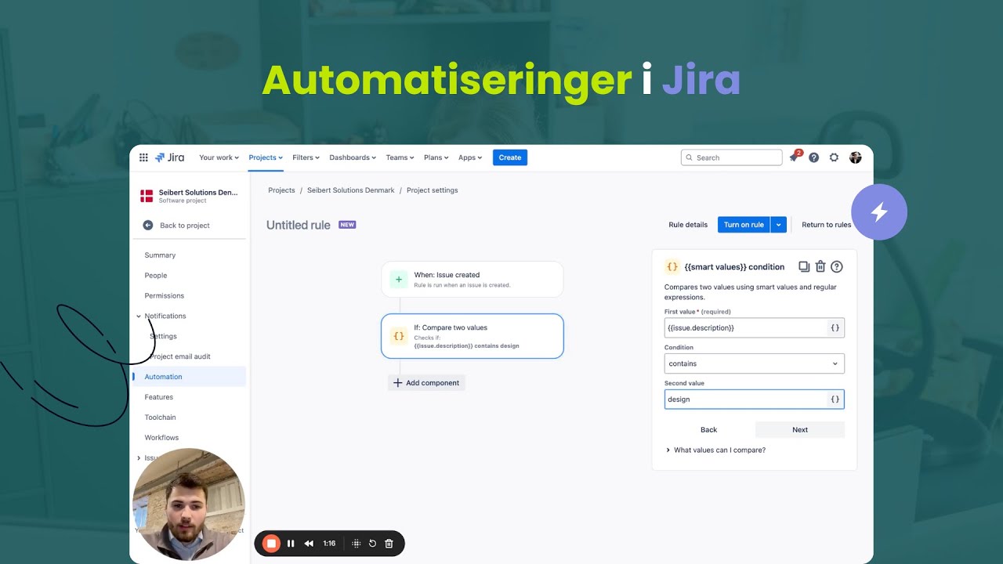The height and width of the screenshot is (564, 1003).
Task: Open the Plans menu
Action: [436, 157]
